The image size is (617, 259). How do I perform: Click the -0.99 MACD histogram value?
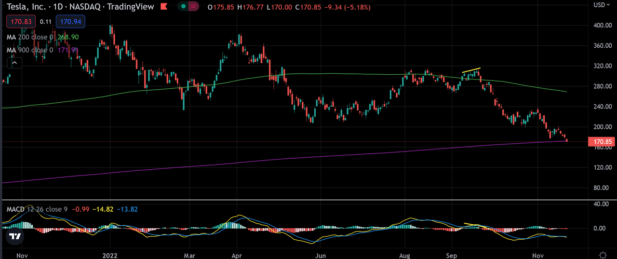[80, 209]
